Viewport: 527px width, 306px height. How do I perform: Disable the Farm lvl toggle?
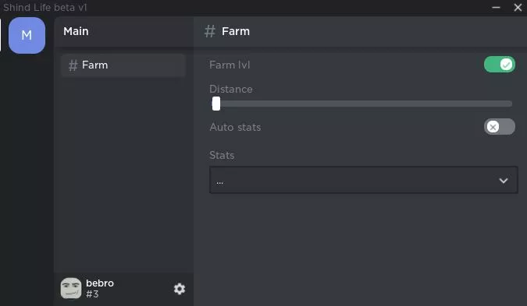[x=500, y=65]
